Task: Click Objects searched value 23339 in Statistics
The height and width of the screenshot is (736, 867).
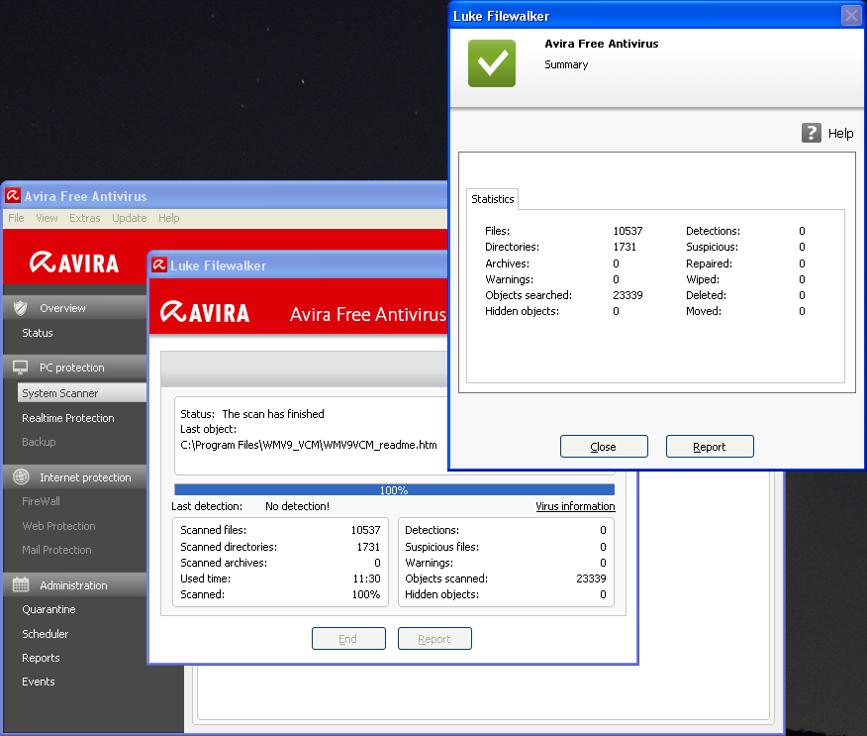Action: coord(627,295)
